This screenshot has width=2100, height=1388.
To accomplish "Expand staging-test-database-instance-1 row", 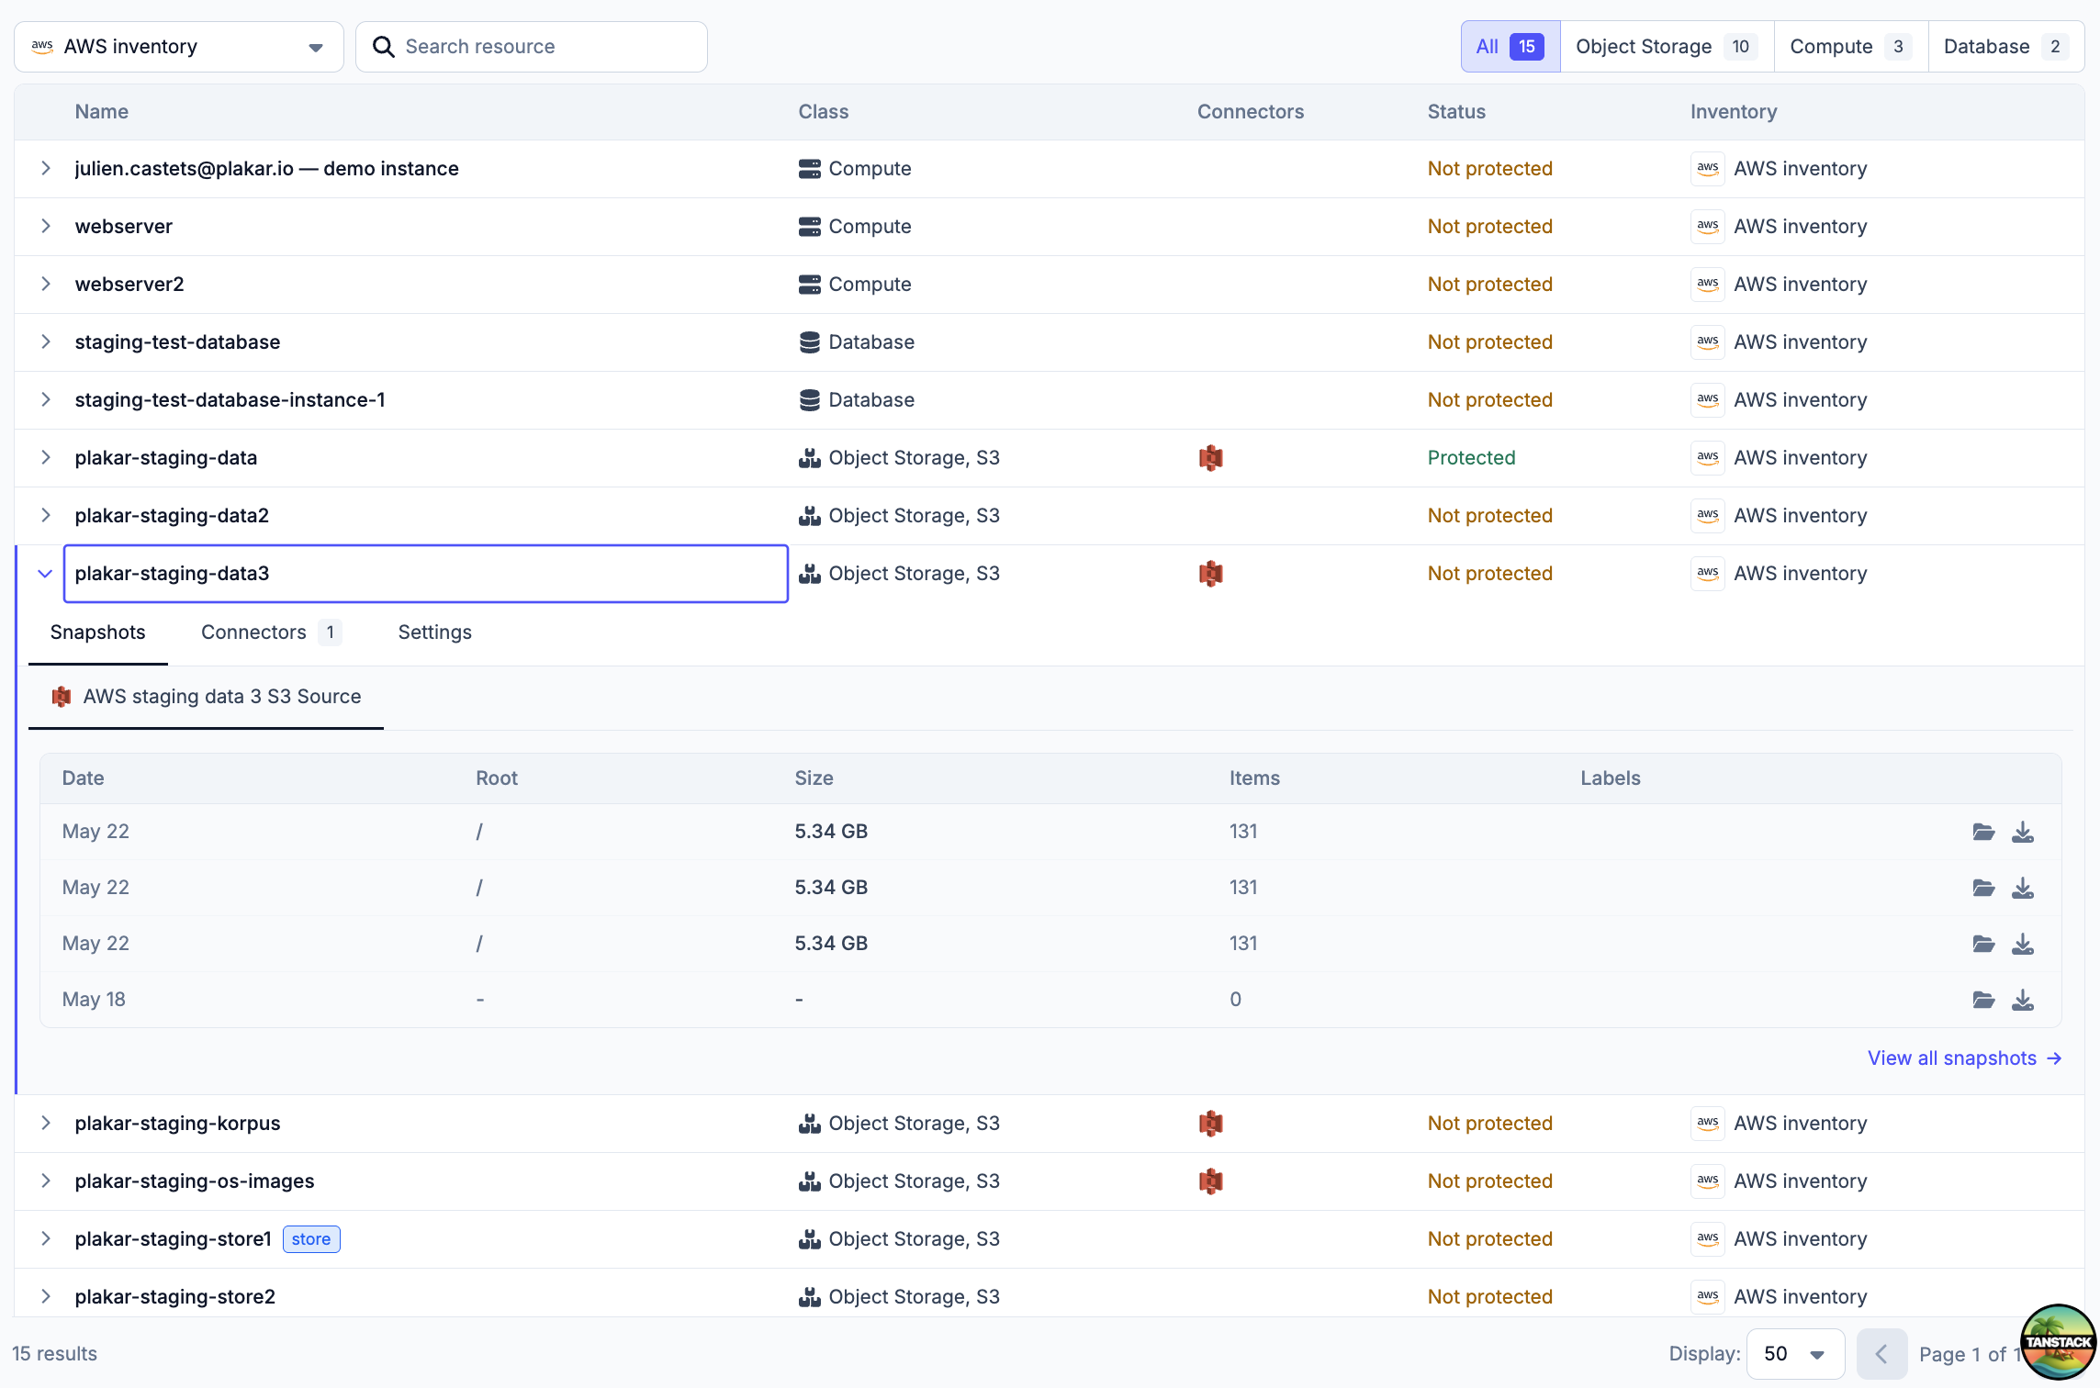I will [45, 400].
